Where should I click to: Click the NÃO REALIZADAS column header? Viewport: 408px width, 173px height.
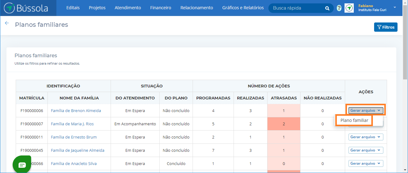point(323,98)
